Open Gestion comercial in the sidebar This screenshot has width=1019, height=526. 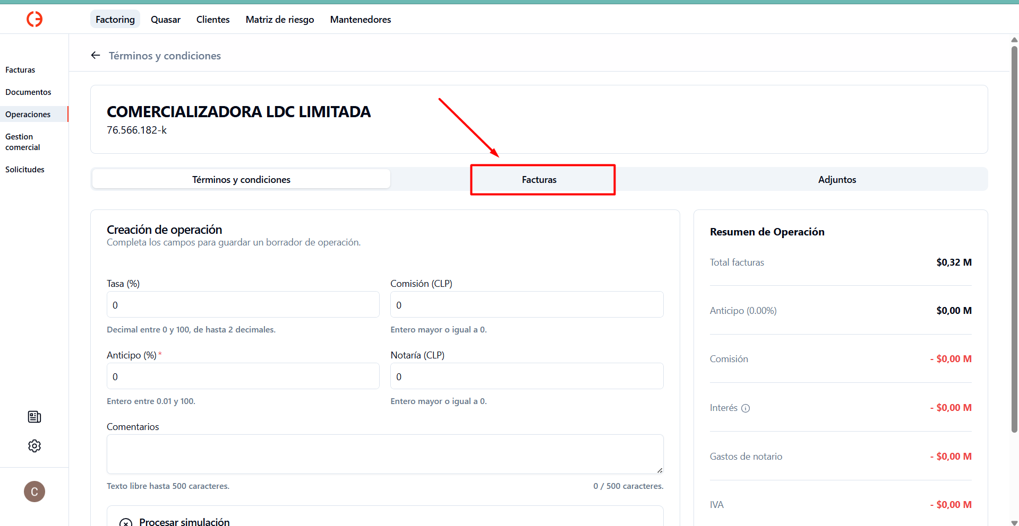23,142
